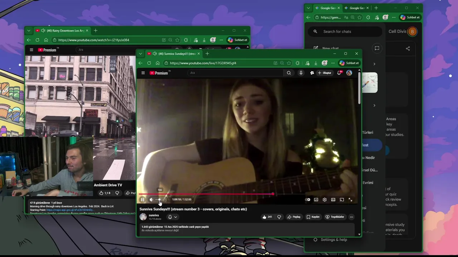Go back in the Rainy Downtown browser window
458x257 pixels.
(29, 40)
